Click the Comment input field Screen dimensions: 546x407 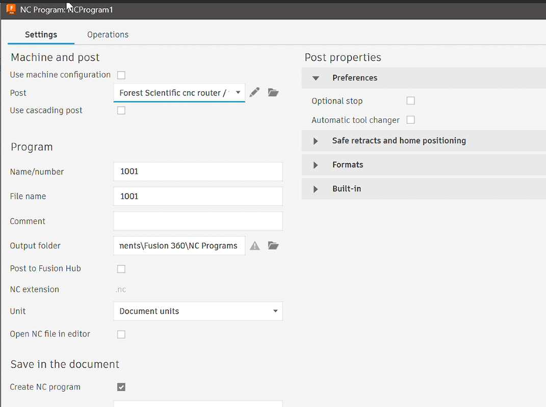click(x=198, y=221)
